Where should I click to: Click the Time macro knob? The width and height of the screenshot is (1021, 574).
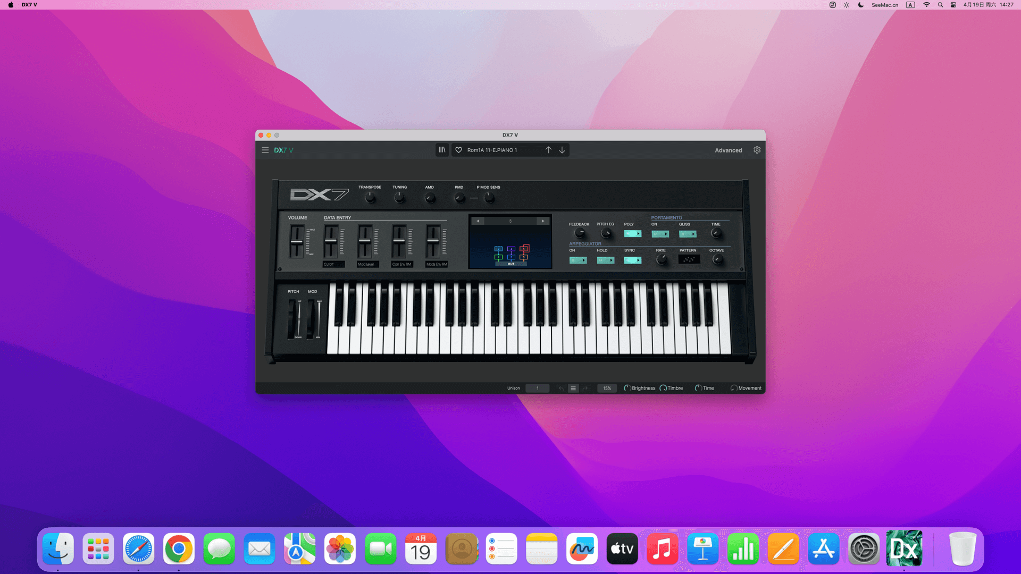[698, 388]
